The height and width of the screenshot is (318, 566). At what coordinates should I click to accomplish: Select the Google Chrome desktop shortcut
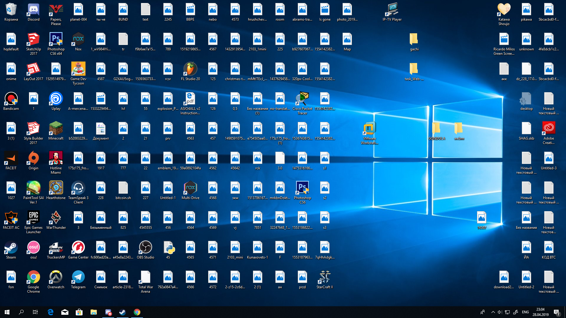pyautogui.click(x=34, y=282)
